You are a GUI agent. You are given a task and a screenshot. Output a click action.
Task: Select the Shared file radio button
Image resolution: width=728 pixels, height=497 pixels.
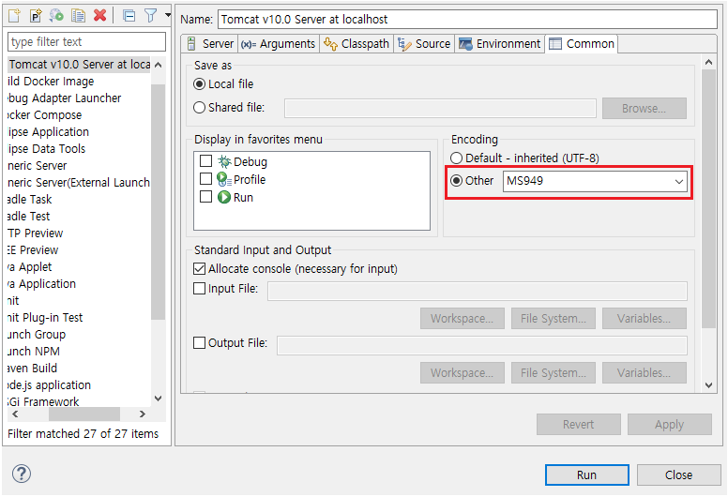(199, 108)
